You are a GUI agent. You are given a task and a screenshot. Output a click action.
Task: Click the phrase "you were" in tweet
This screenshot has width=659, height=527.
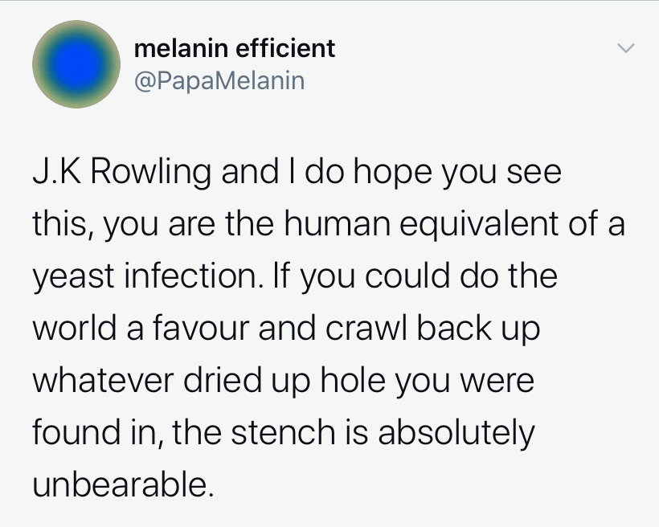(465, 381)
